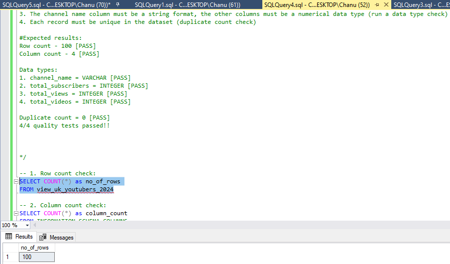Click the 'Row count - 100 [PASS]' line
The image size is (450, 264).
(x=57, y=46)
